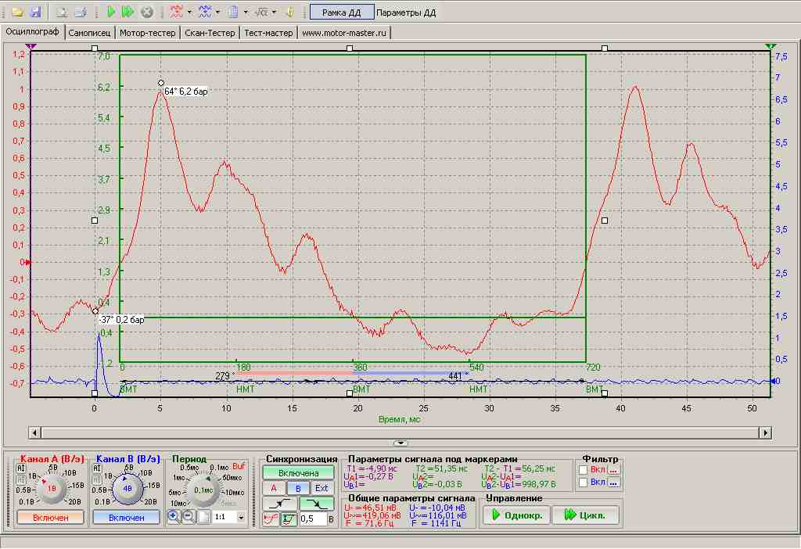The width and height of the screenshot is (801, 549).
Task: Select rising edge trigger icon
Action: pos(280,504)
